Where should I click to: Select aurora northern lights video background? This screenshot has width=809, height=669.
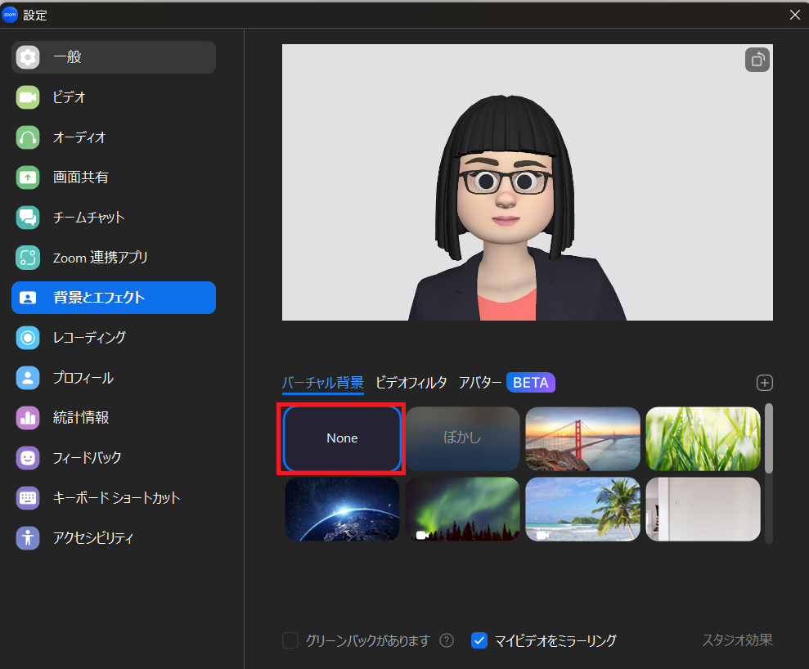pos(463,510)
